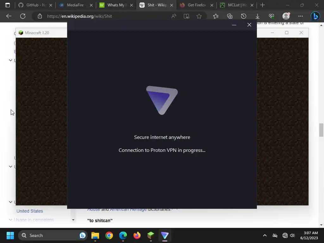Add this page to favorites
The height and width of the screenshot is (243, 324).
[x=199, y=16]
